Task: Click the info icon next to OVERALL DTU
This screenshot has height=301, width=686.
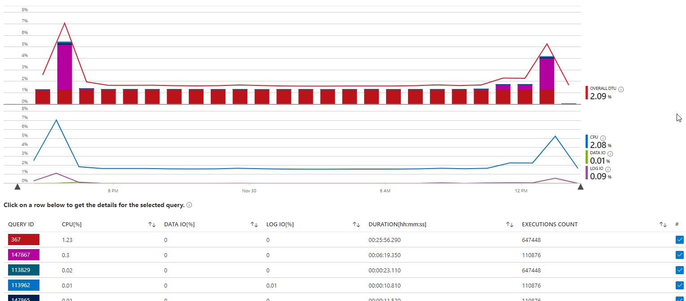Action: pos(621,89)
